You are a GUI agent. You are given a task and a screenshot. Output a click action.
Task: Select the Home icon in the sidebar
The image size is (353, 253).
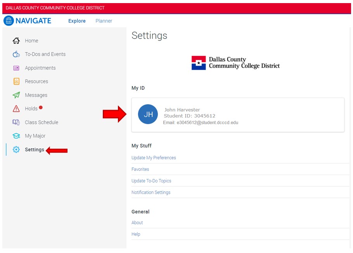tap(16, 41)
